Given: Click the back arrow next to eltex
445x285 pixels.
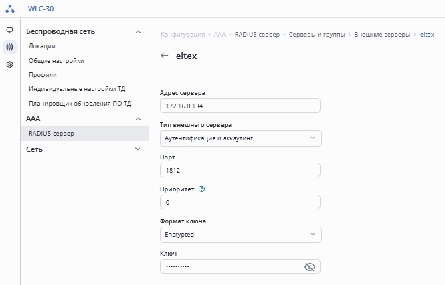Looking at the screenshot, I should click(165, 56).
